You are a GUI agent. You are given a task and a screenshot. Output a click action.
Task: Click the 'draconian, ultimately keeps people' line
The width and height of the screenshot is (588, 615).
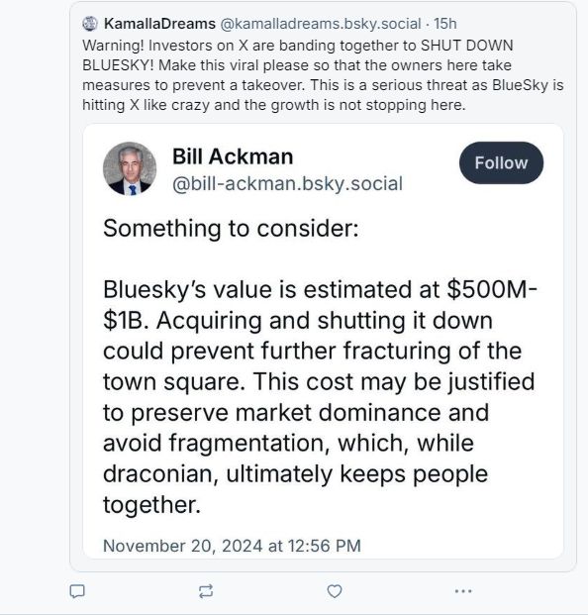click(x=295, y=473)
